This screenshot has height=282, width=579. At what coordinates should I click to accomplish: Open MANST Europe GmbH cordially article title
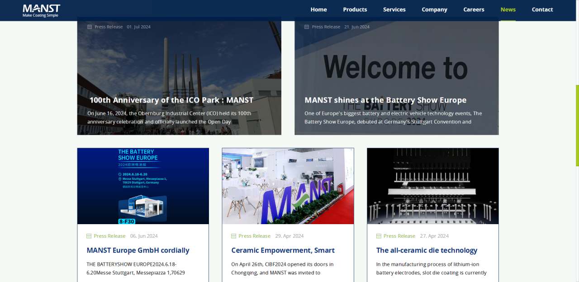pyautogui.click(x=138, y=250)
